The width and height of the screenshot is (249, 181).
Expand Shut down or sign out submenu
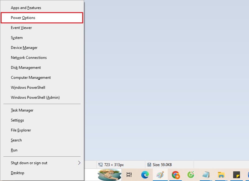pos(42,163)
